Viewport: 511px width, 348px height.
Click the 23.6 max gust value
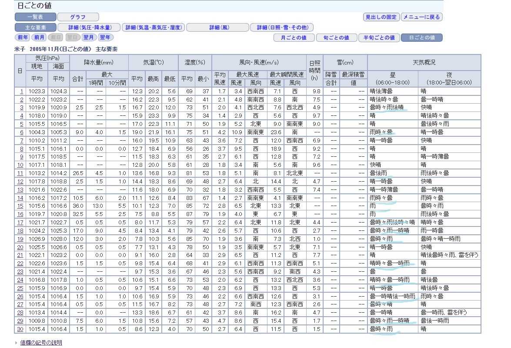click(276, 132)
